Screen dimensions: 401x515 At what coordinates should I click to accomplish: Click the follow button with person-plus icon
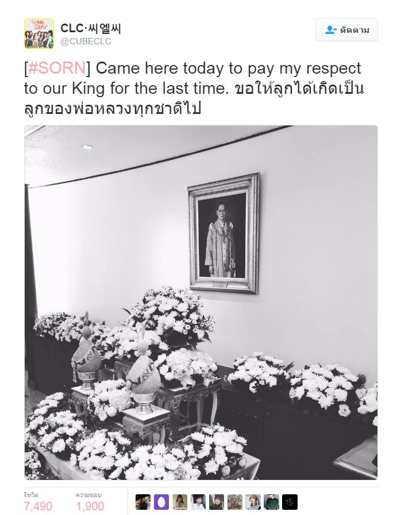346,30
